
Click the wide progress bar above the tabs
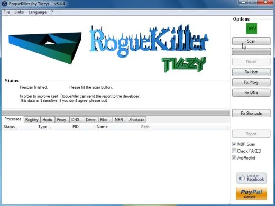pyautogui.click(x=116, y=112)
